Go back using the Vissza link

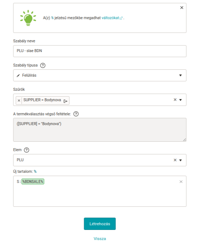point(100,239)
